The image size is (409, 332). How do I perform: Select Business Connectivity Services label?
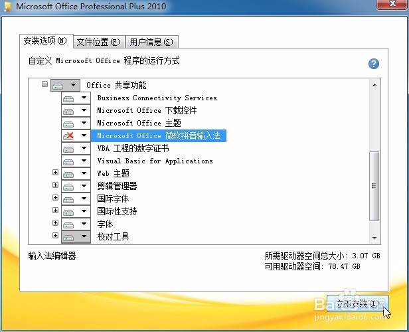pyautogui.click(x=157, y=98)
